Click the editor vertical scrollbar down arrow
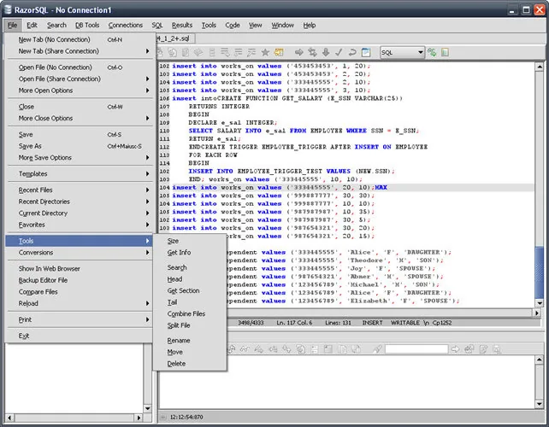 click(x=540, y=303)
